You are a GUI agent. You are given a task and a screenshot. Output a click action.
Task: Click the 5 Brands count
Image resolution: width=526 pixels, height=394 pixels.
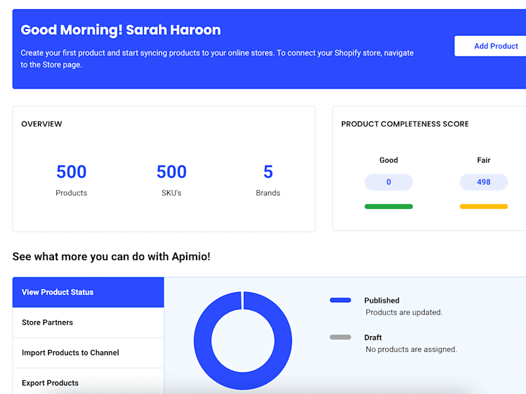coord(268,172)
